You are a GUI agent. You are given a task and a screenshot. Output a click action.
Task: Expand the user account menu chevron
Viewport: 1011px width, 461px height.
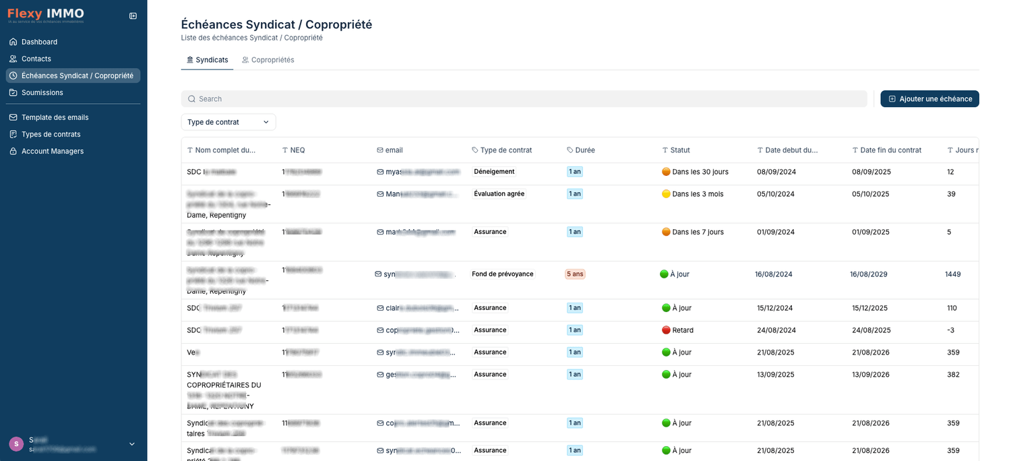(x=132, y=443)
